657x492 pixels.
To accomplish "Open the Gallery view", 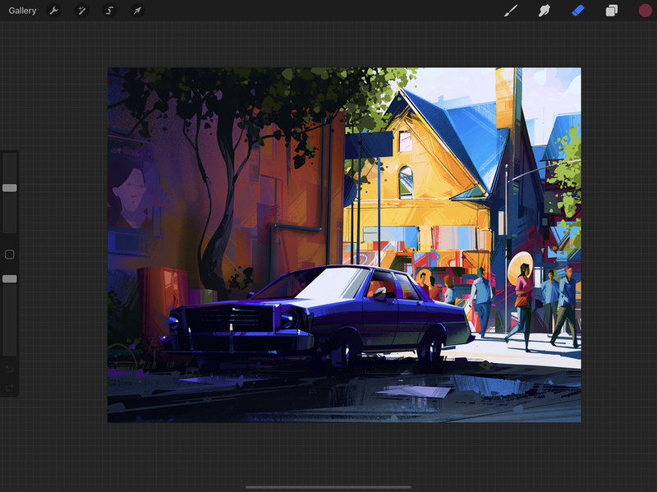I will coord(22,11).
